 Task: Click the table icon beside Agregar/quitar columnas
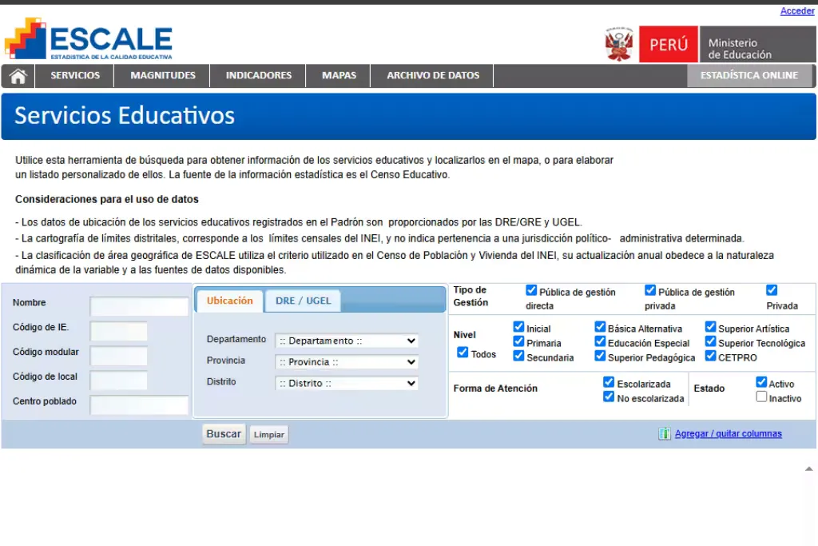coord(664,432)
